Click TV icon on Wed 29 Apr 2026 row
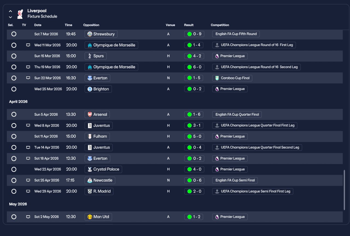The height and width of the screenshot is (236, 350). coord(28,191)
